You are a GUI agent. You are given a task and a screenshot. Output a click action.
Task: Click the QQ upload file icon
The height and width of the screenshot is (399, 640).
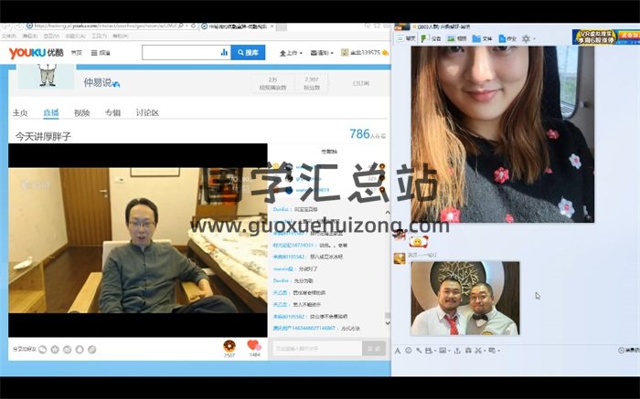pyautogui.click(x=457, y=351)
